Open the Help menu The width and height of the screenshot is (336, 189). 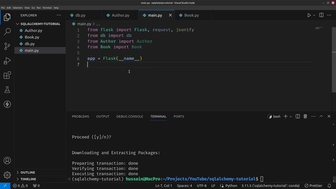tap(56, 8)
